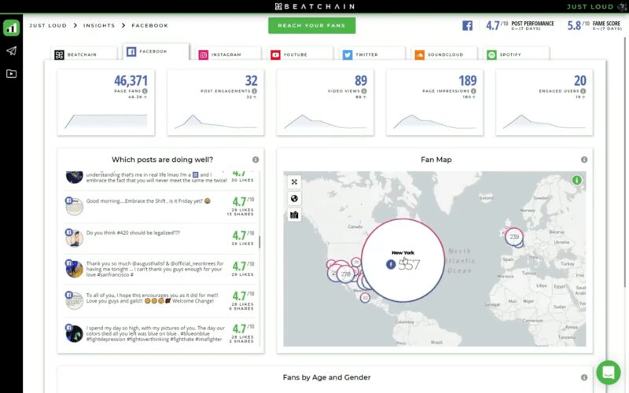
Task: Click info icon next to Page Impressions
Action: pos(473,91)
